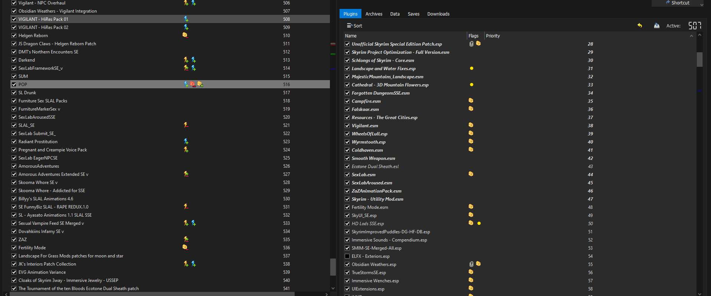This screenshot has height=296, width=711.
Task: Switch to the Archives tab
Action: [374, 14]
